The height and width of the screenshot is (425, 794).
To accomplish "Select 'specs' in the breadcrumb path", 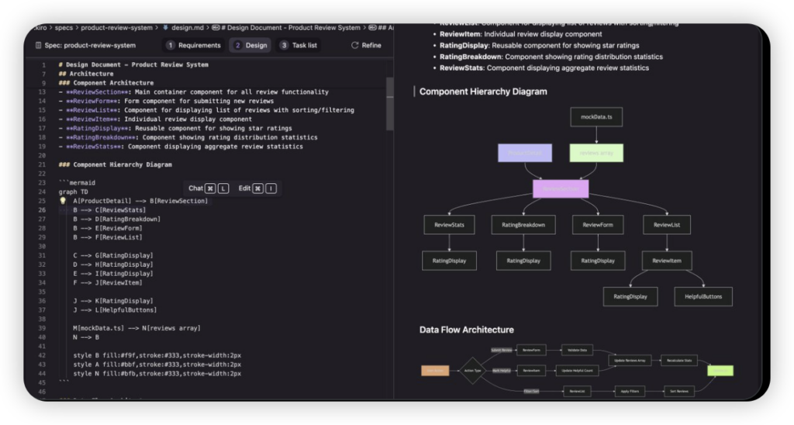I will [64, 28].
